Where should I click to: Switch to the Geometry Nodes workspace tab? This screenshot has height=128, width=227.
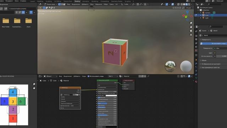[x=117, y=1]
